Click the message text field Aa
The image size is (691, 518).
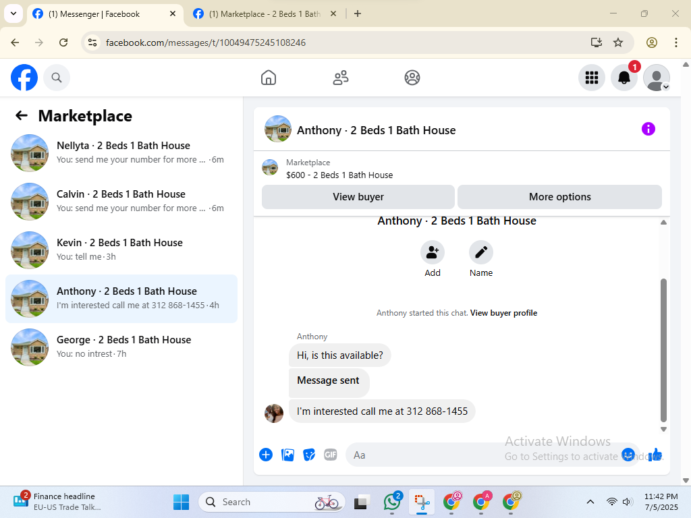click(x=482, y=455)
